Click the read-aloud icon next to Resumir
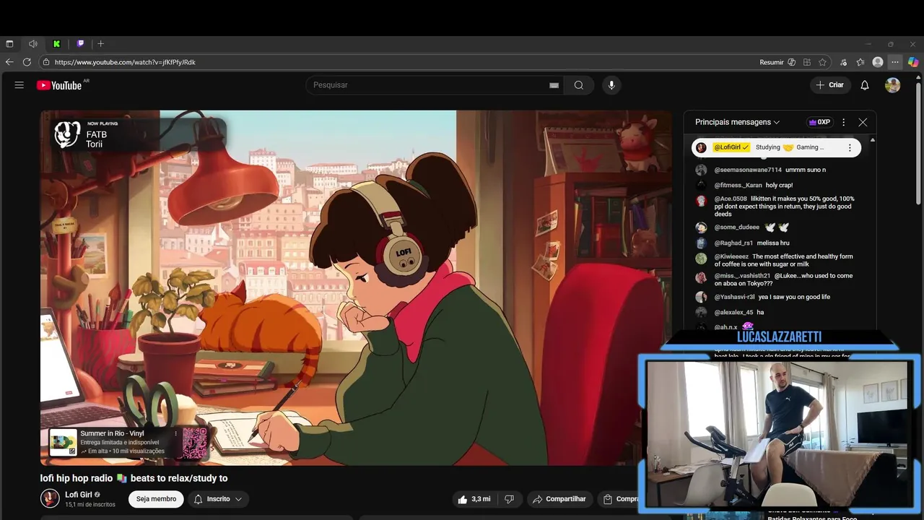 792,62
